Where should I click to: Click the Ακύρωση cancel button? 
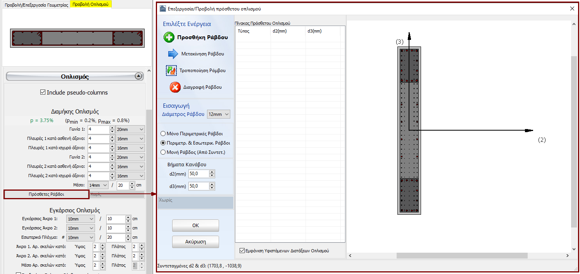195,241
